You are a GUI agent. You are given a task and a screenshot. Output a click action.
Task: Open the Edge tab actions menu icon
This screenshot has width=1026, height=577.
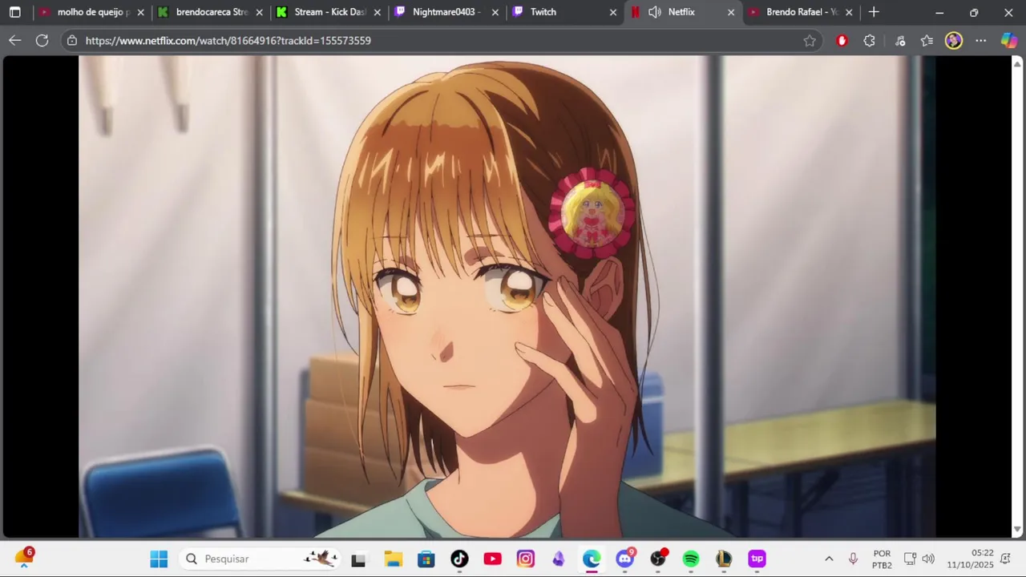(14, 12)
